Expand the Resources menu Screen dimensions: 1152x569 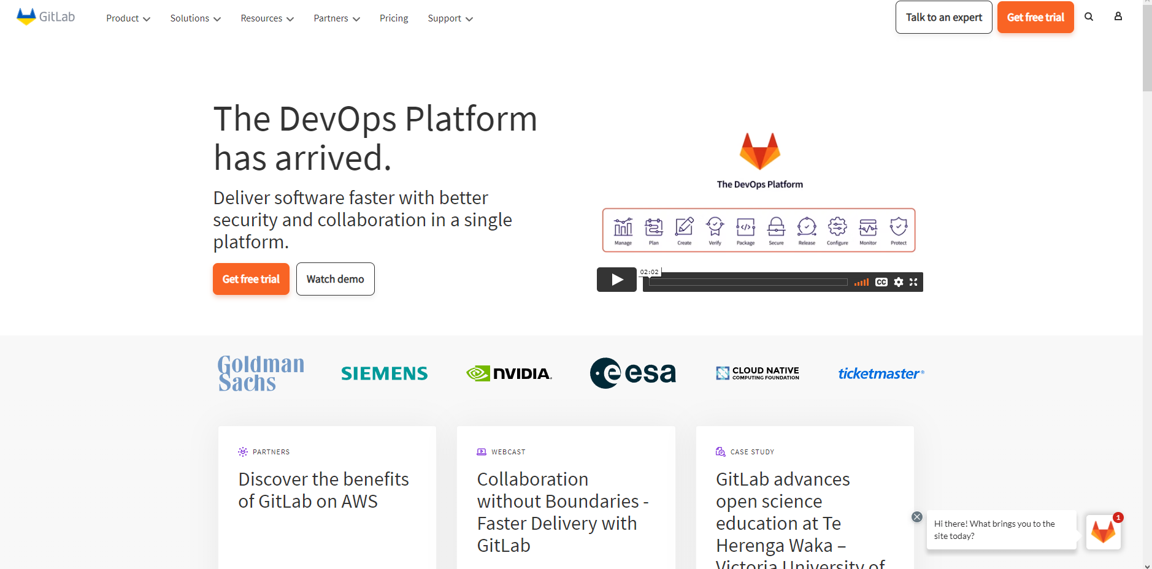pos(267,18)
